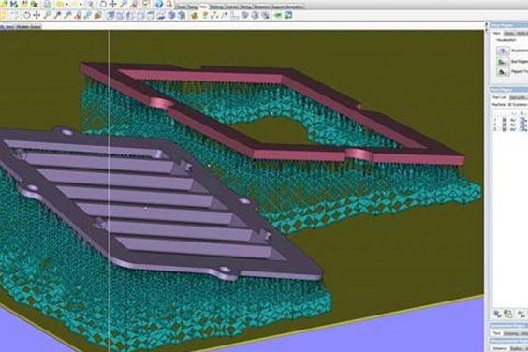Viewport: 528px width, 352px height.
Task: Click the green middle icon below the part list
Action: point(507,314)
